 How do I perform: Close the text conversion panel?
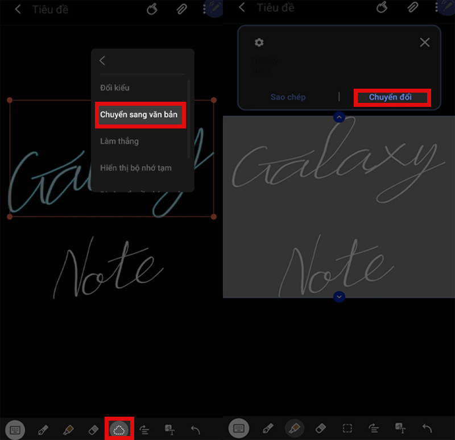pyautogui.click(x=425, y=43)
